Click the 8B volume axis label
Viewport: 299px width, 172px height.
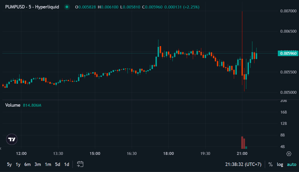[283, 135]
